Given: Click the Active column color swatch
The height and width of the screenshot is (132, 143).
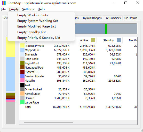Looking at the screenshot, I should tap(93, 40).
